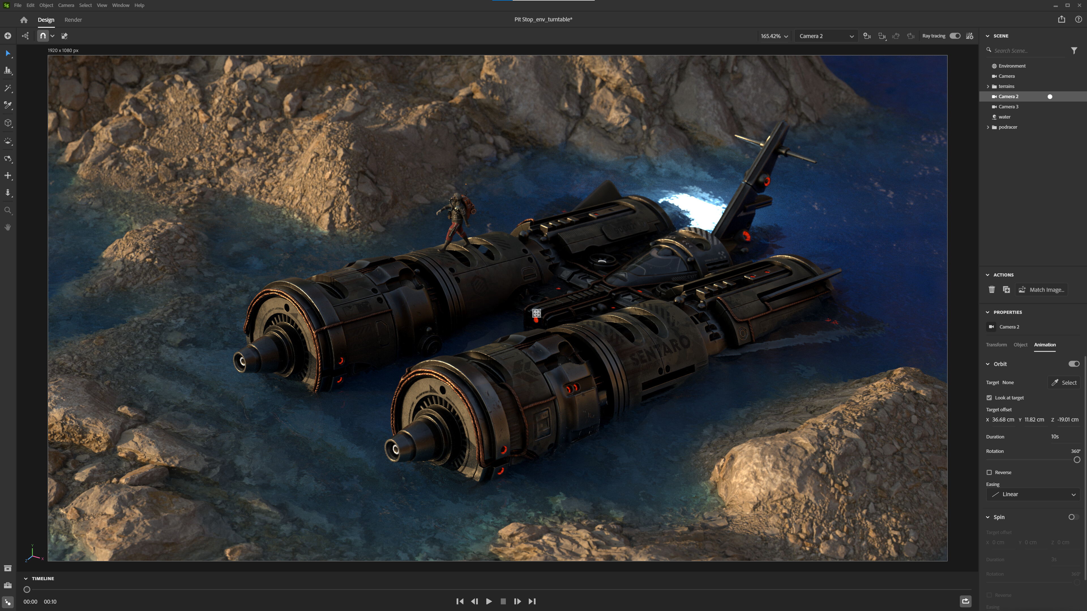This screenshot has width=1087, height=611.
Task: Uncheck Look at target
Action: [x=989, y=397]
